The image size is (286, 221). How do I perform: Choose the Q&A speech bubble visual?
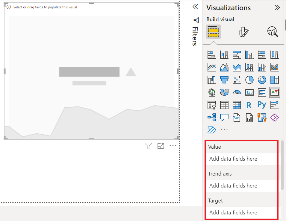tap(224, 118)
